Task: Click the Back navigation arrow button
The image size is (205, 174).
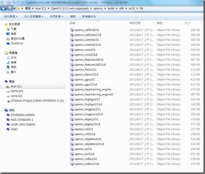Action: pos(4,9)
